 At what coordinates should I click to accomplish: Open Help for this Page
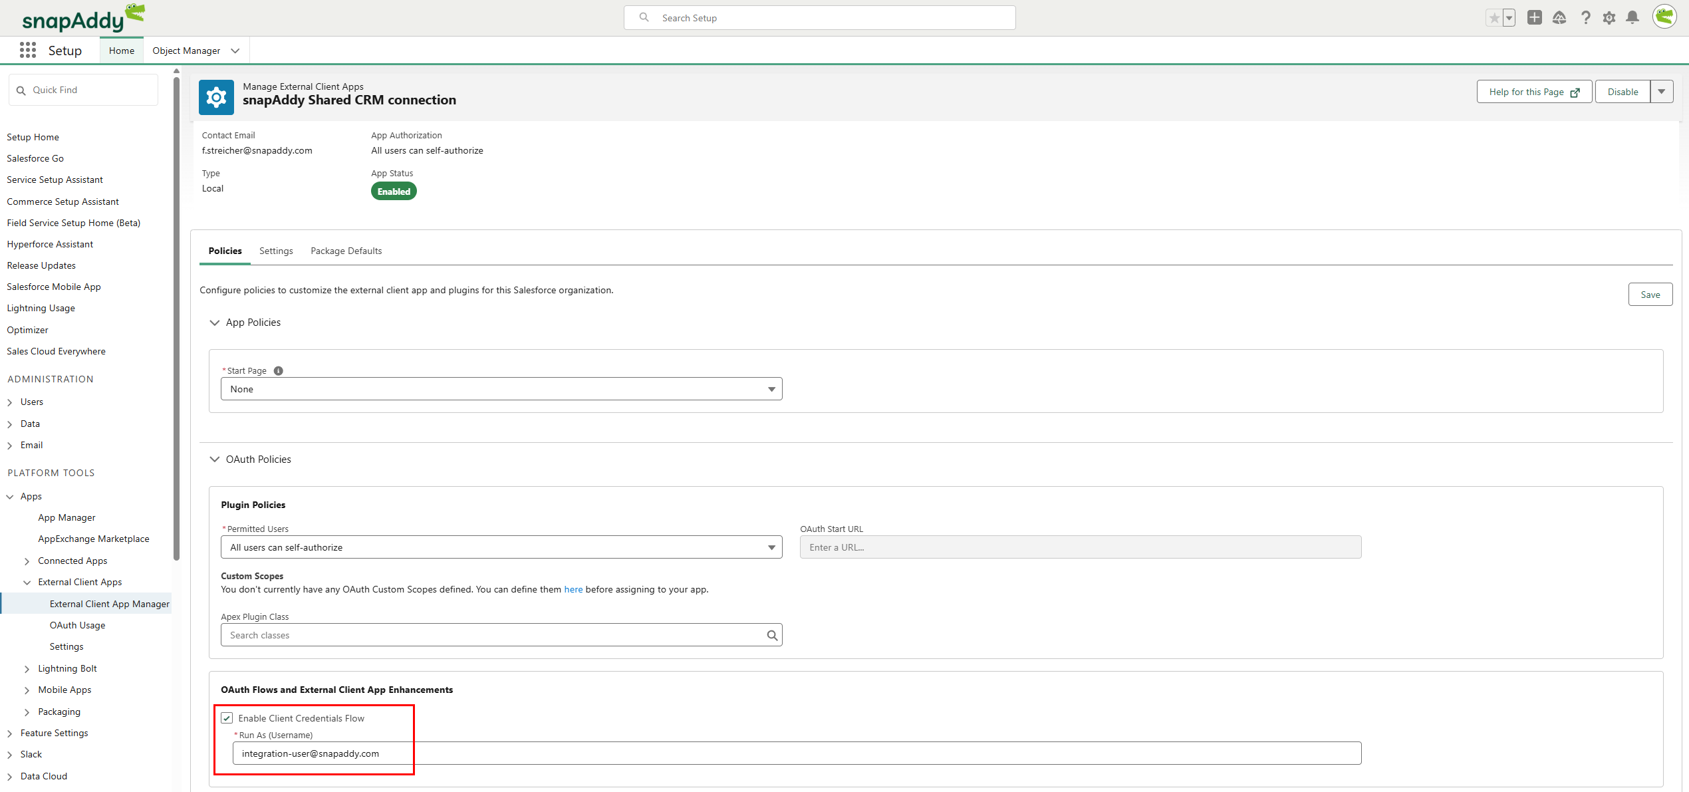click(1534, 92)
